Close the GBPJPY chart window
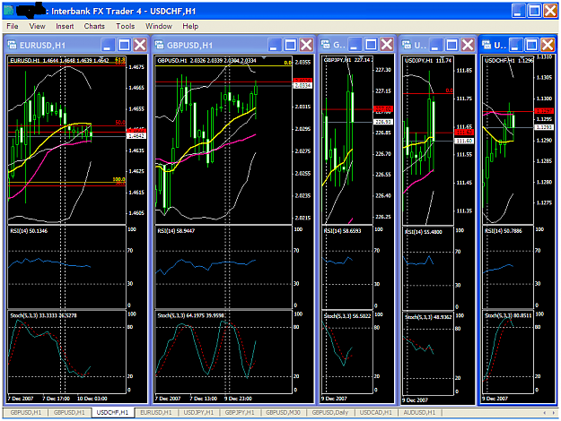The width and height of the screenshot is (561, 421). pyautogui.click(x=387, y=45)
